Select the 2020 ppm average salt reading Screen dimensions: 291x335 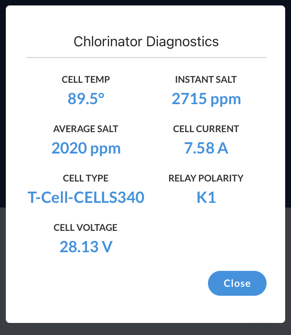(86, 148)
